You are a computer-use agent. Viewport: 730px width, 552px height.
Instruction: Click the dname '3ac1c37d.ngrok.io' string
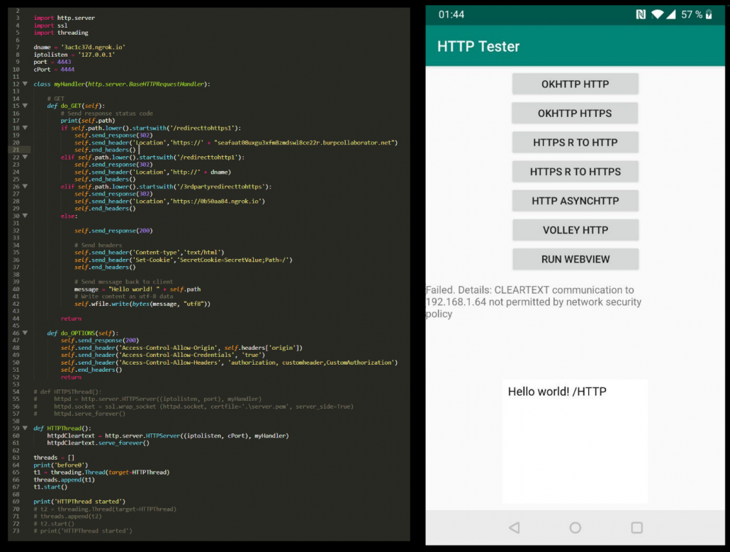pos(93,47)
